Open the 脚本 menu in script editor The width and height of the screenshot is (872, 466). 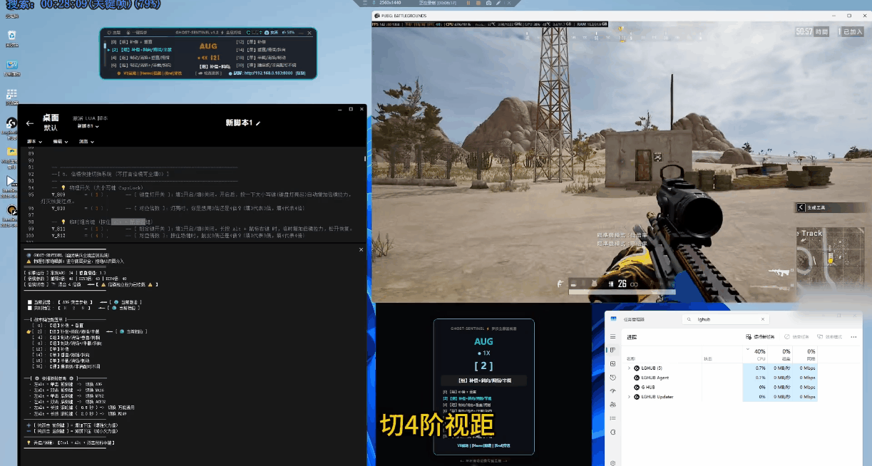[x=33, y=142]
